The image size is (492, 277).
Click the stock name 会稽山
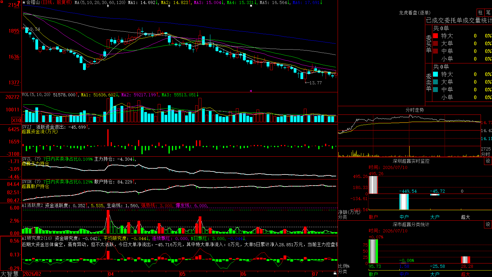(x=33, y=2)
